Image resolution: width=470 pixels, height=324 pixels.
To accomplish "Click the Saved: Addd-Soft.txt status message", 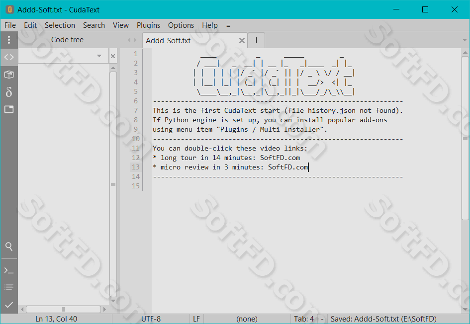I will (x=383, y=319).
